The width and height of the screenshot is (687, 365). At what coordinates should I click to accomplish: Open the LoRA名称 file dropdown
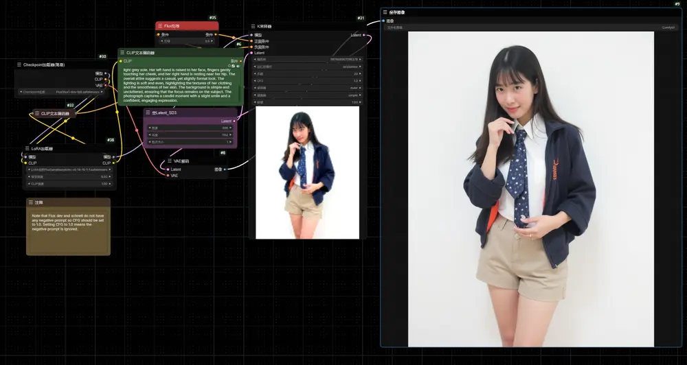(x=69, y=169)
